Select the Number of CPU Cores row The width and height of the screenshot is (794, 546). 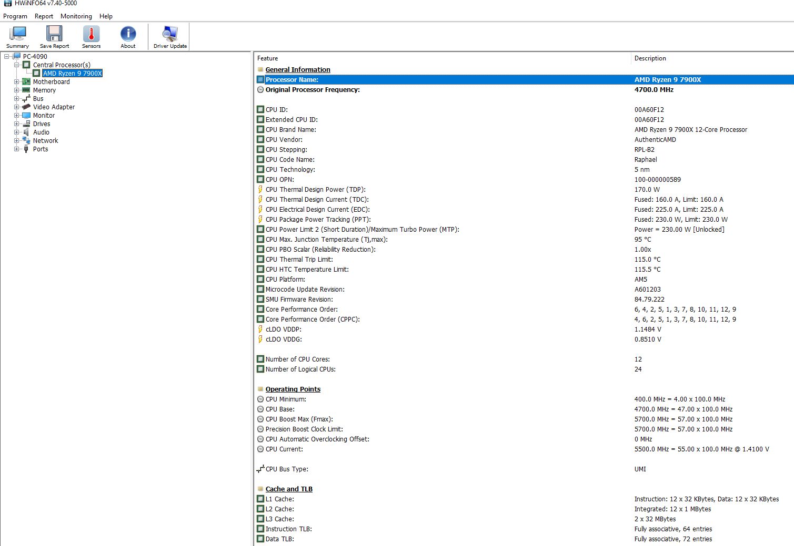(524, 359)
